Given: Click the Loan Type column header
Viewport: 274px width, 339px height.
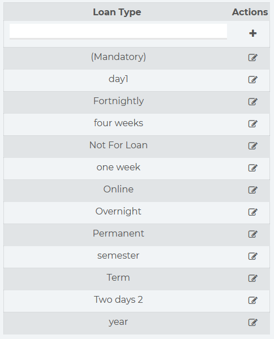Looking at the screenshot, I should coord(117,12).
